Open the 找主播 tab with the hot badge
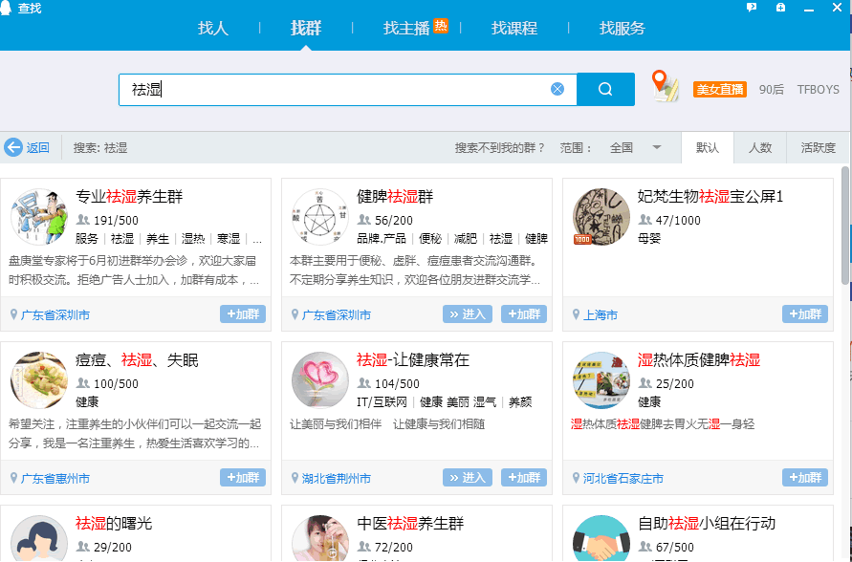852x562 pixels. coord(411,29)
